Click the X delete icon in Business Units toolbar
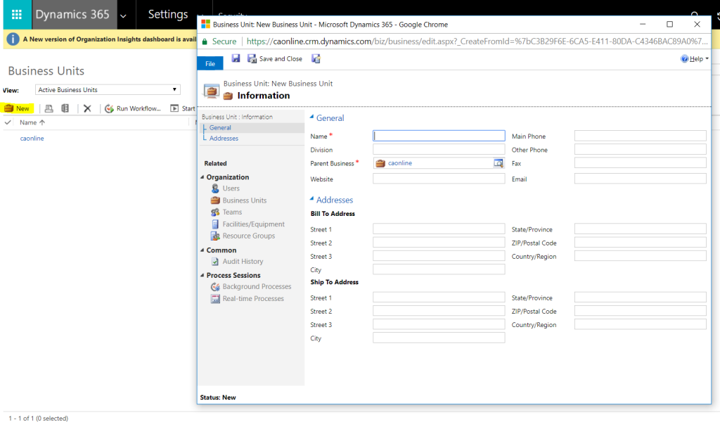Image resolution: width=720 pixels, height=422 pixels. point(87,108)
